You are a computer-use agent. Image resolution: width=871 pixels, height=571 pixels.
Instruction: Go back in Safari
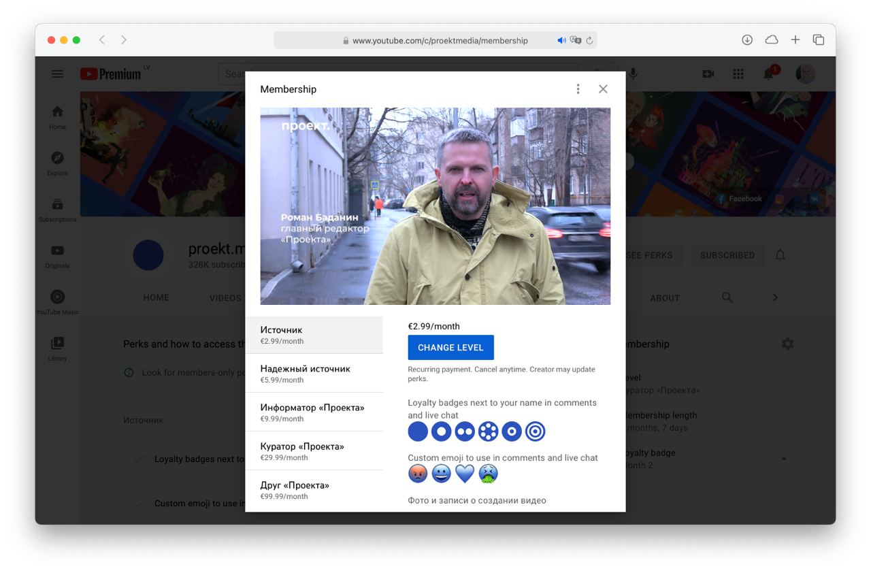pyautogui.click(x=102, y=40)
